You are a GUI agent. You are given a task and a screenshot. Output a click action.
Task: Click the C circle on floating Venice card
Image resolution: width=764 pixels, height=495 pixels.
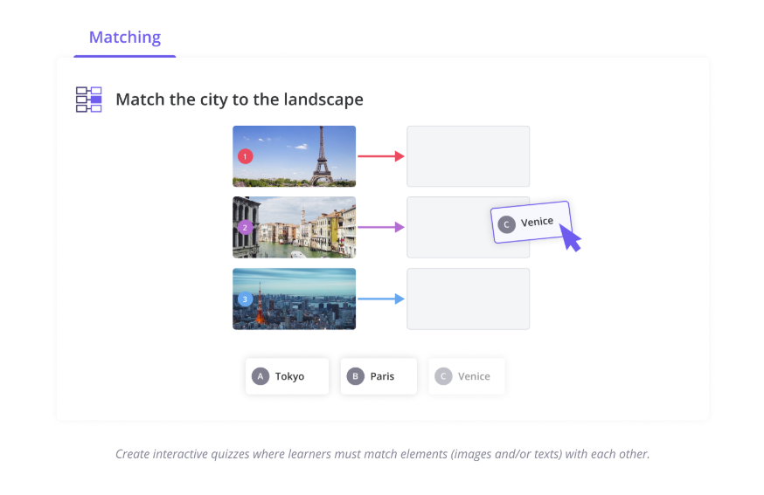[507, 224]
